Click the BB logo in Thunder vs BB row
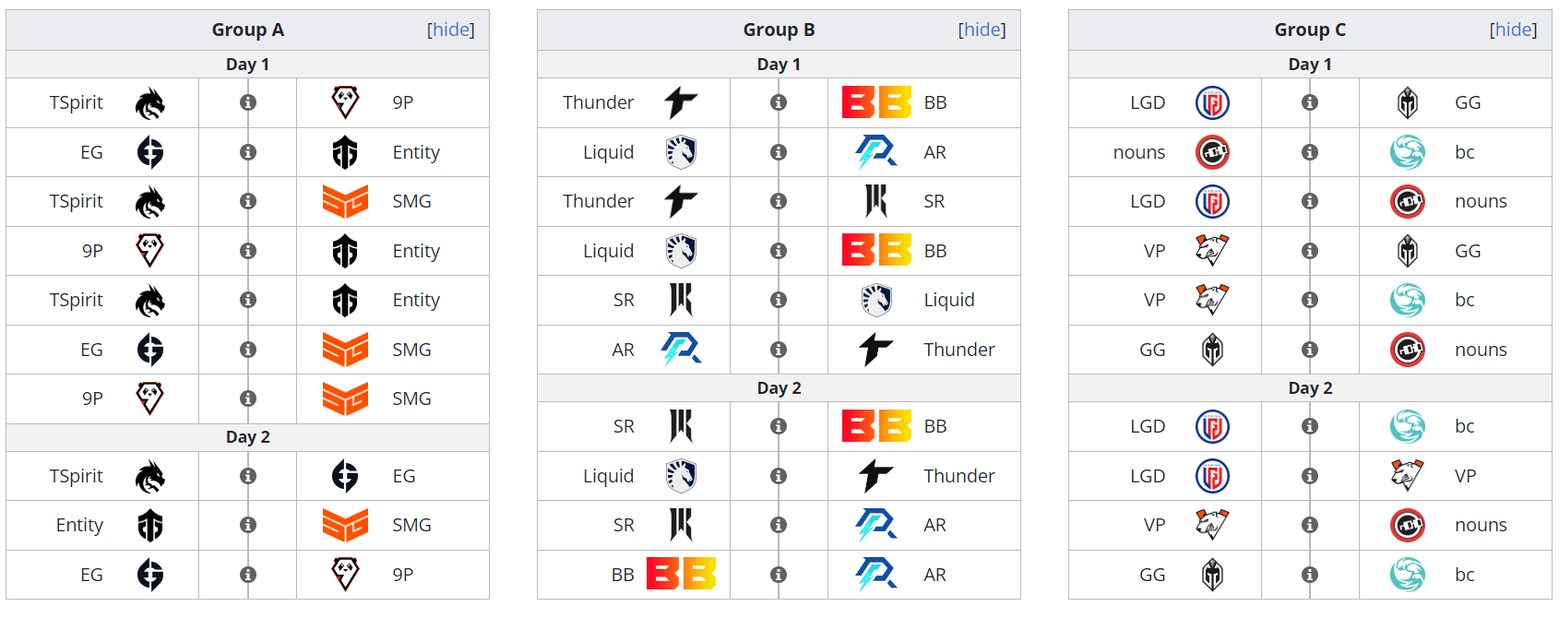Screen dimensions: 1559x618 click(x=876, y=102)
